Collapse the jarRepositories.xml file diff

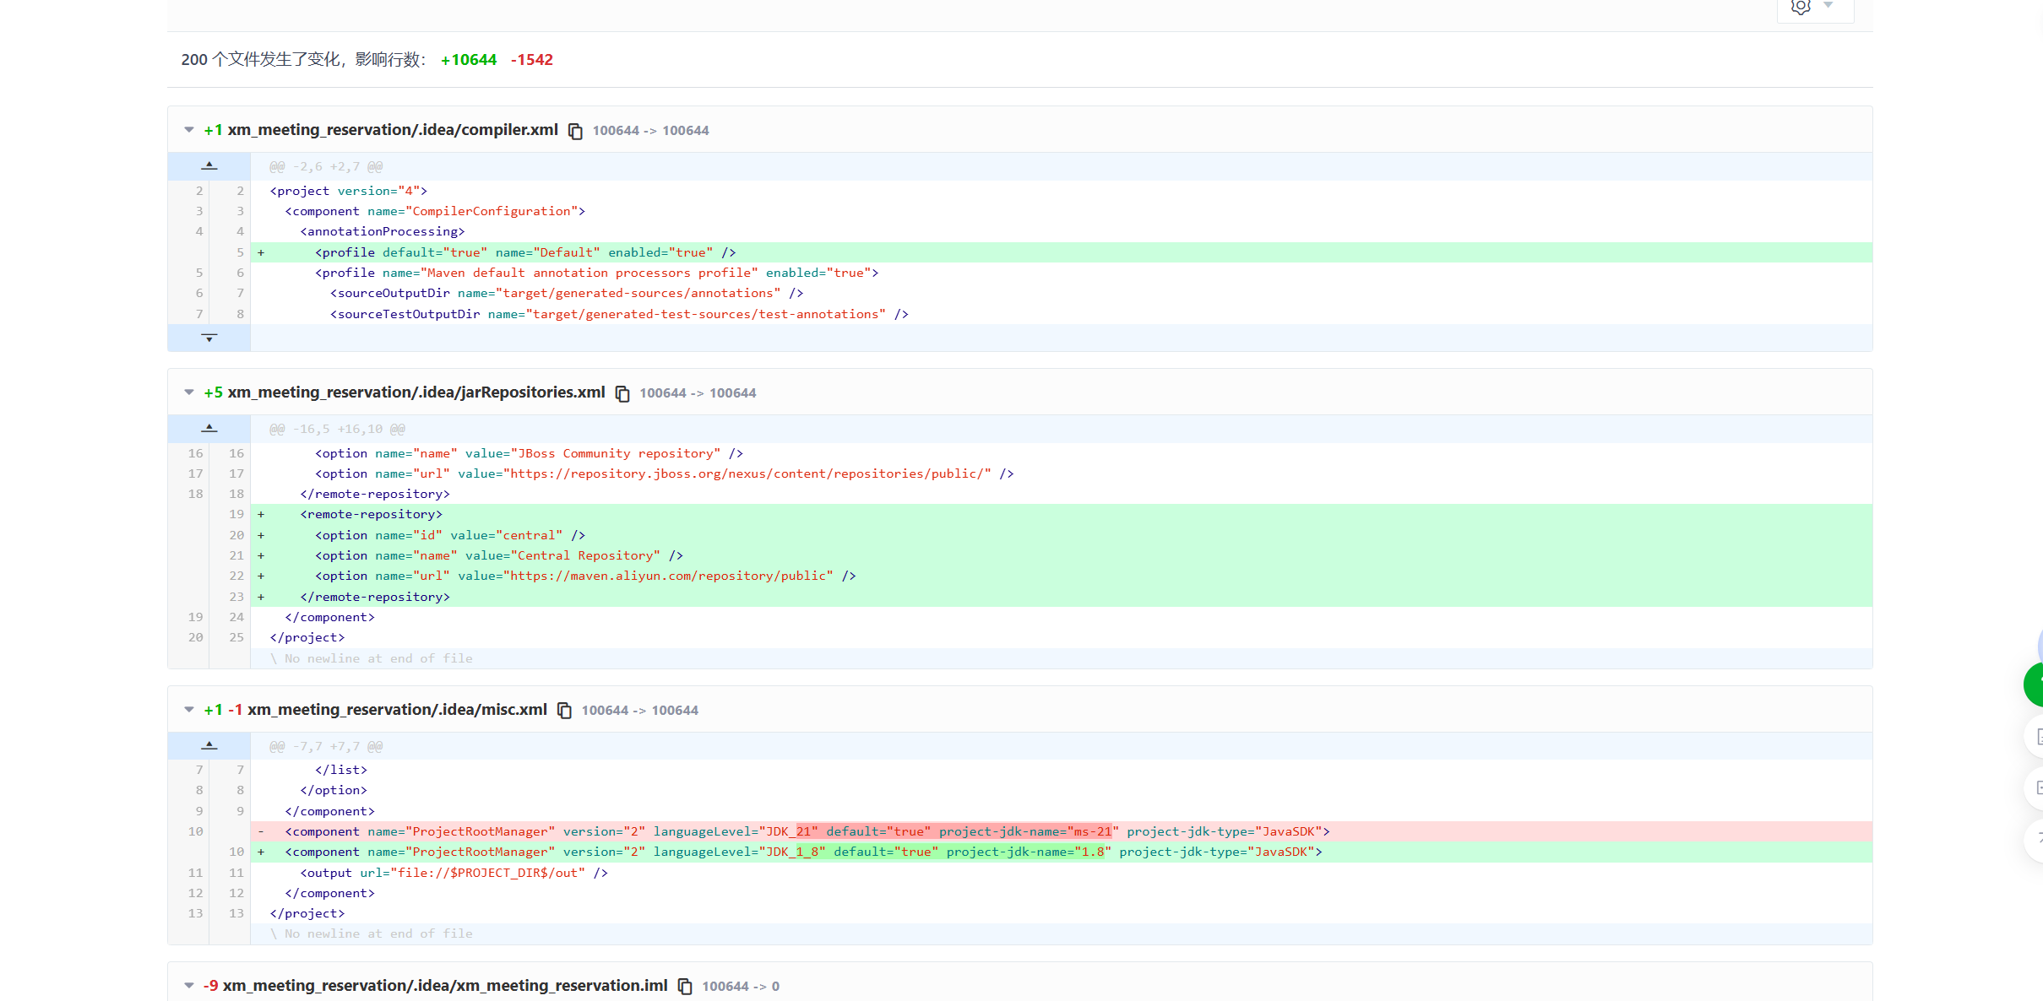(189, 392)
